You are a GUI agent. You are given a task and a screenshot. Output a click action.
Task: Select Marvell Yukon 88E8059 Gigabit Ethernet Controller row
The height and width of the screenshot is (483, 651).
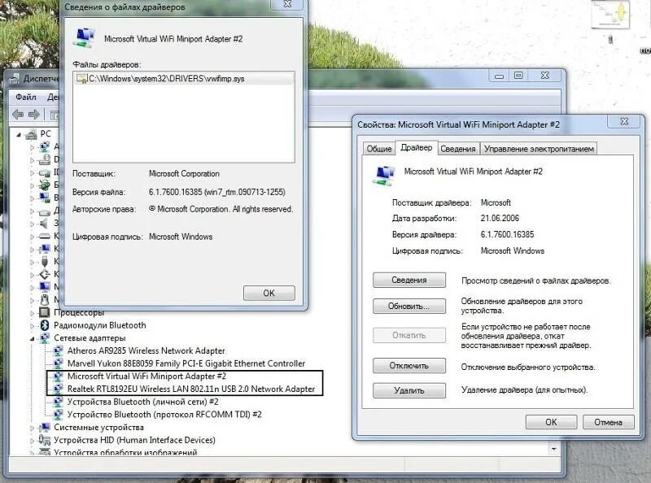186,363
